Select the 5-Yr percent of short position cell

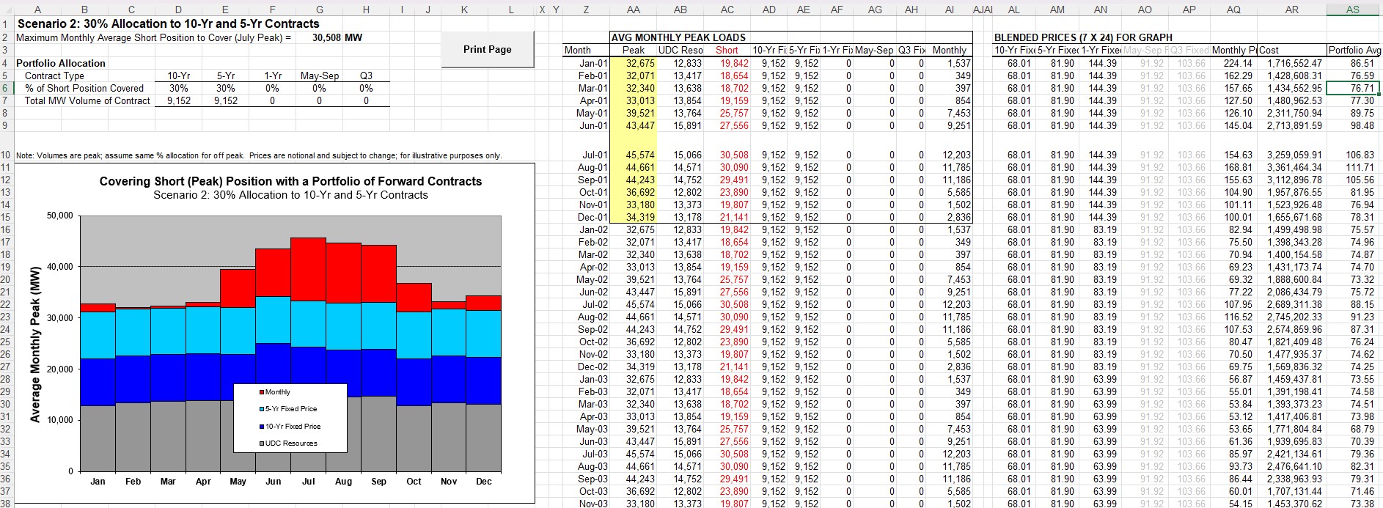click(x=225, y=88)
